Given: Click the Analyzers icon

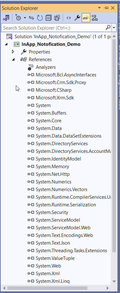Looking at the screenshot, I should (x=31, y=67).
